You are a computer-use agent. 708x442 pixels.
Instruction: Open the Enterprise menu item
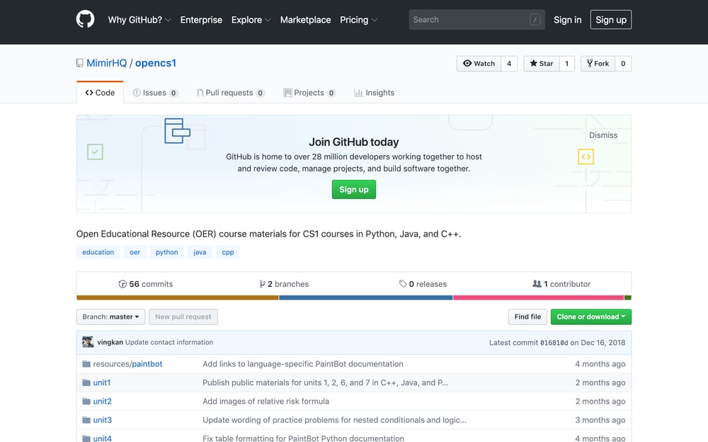(x=201, y=19)
